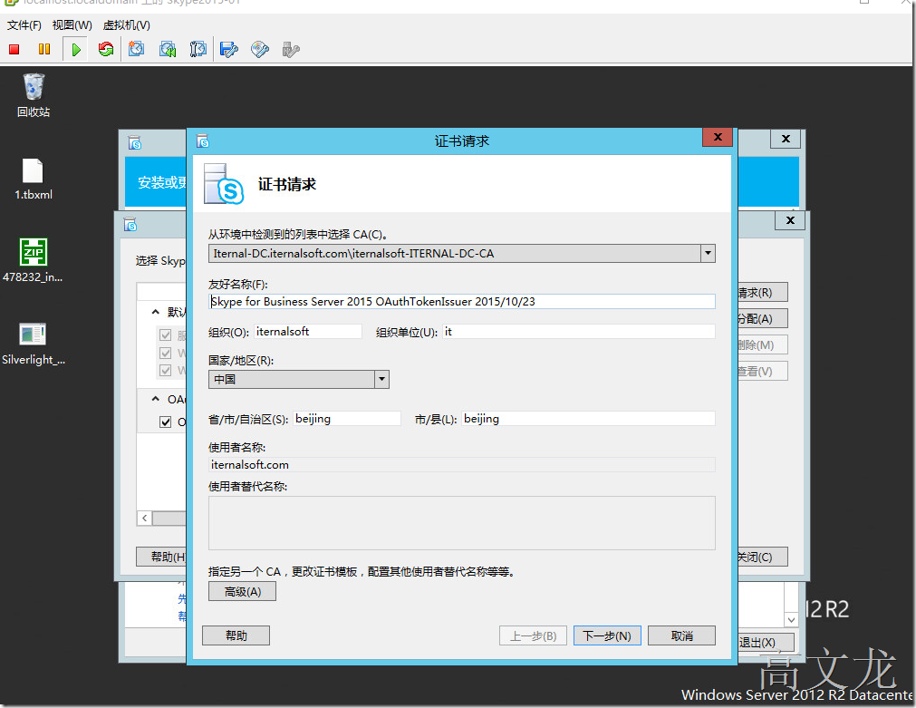Reset the virtual machine icon
The width and height of the screenshot is (916, 708).
(106, 50)
